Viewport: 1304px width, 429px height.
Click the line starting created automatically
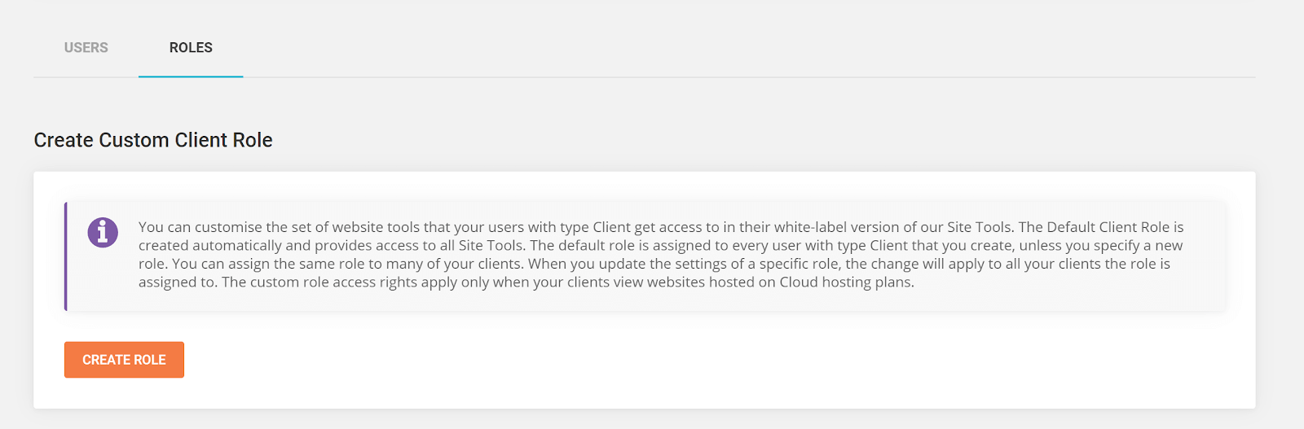[661, 246]
